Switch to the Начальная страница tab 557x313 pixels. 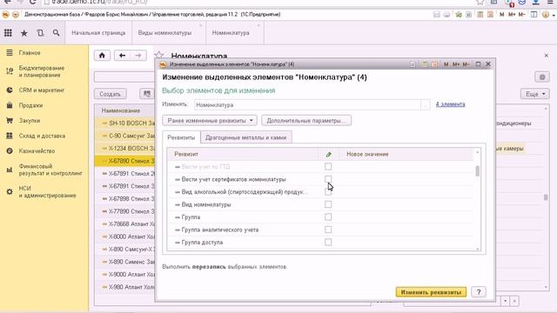(98, 33)
